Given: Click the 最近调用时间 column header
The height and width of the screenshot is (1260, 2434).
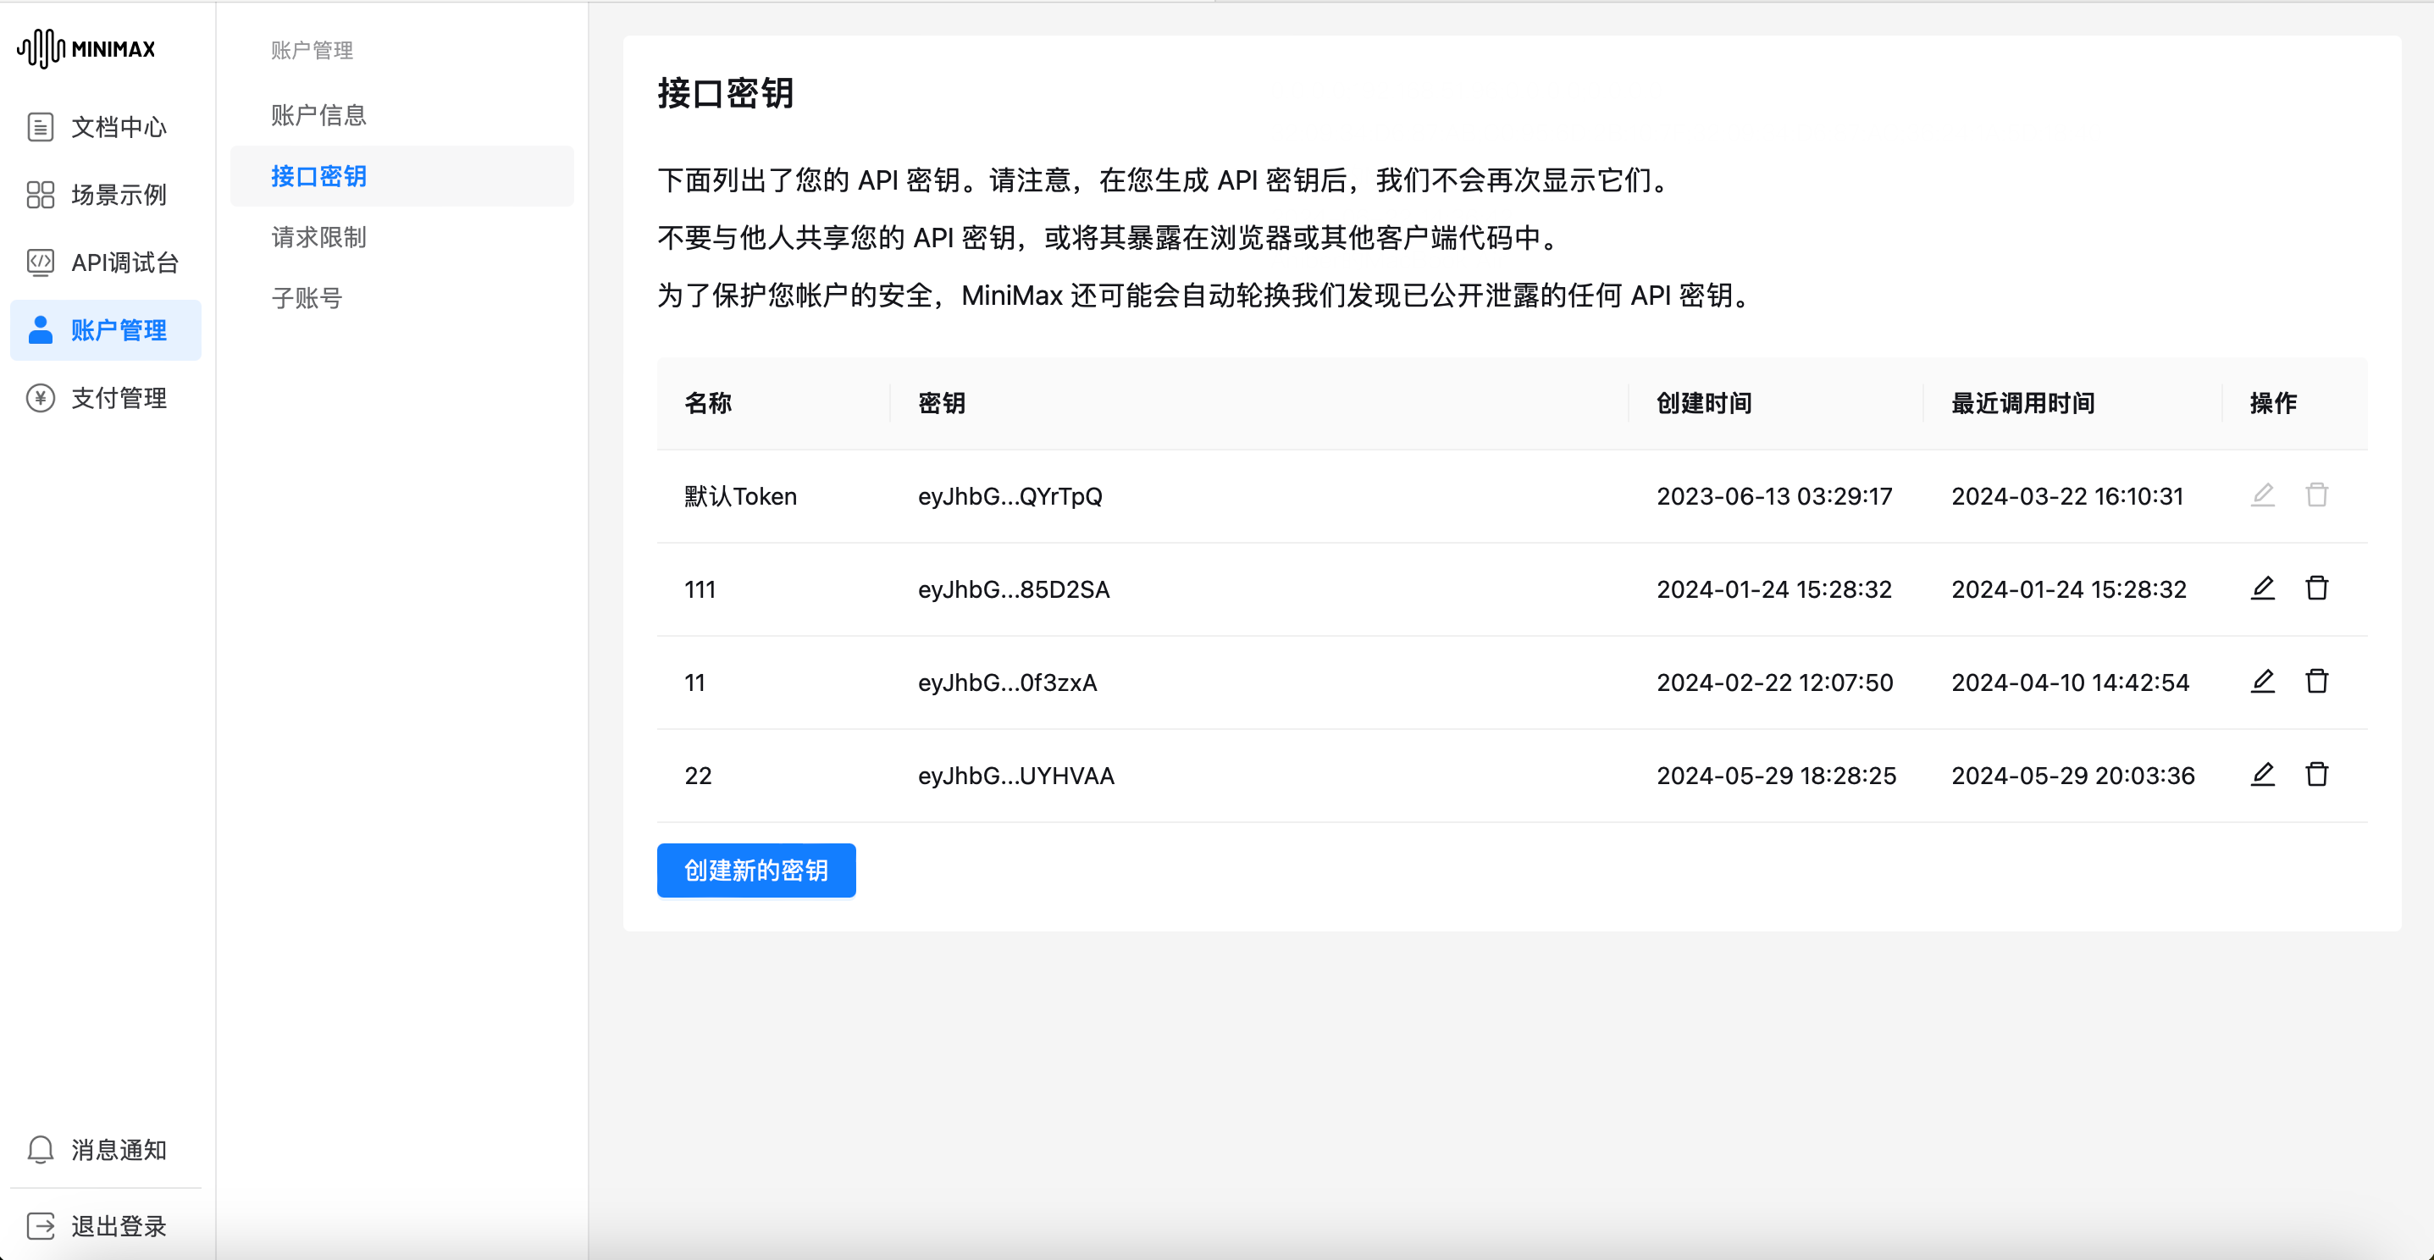Looking at the screenshot, I should 2023,403.
